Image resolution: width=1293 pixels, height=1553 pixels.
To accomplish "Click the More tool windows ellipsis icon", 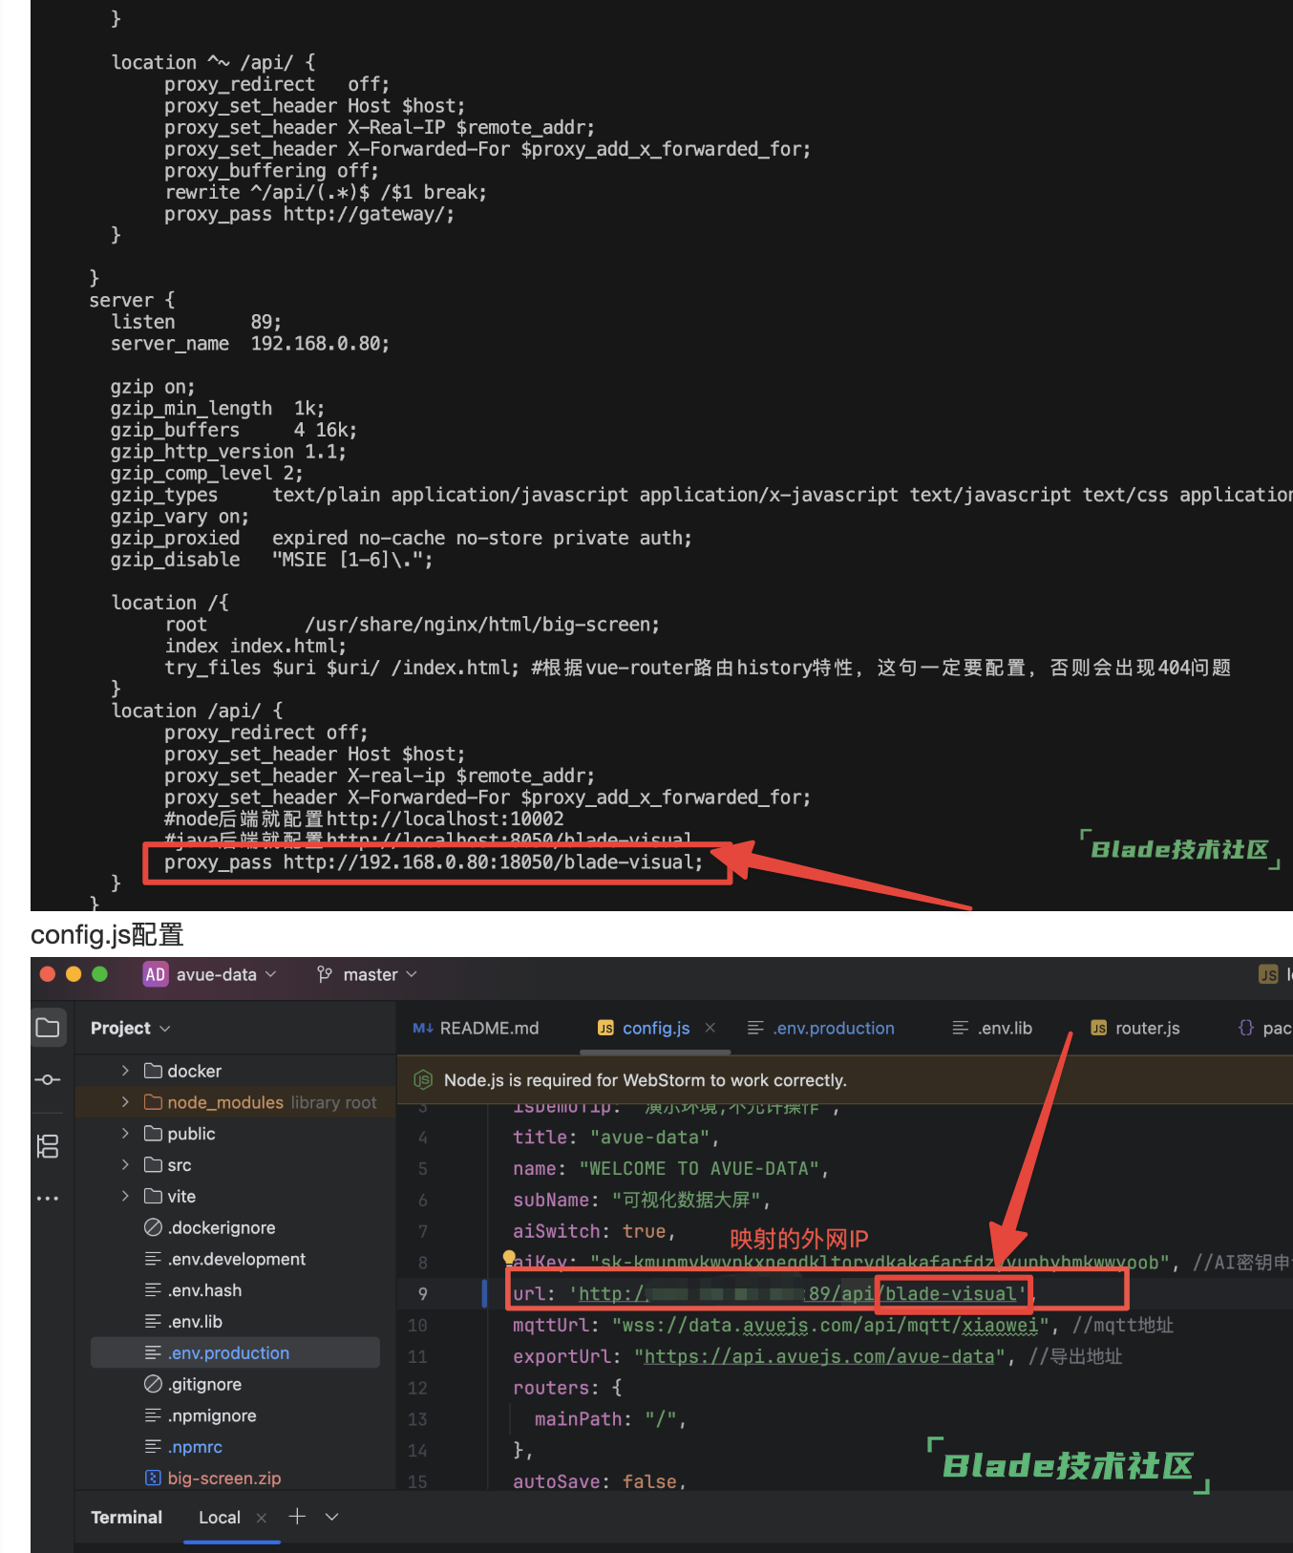I will pos(48,1198).
